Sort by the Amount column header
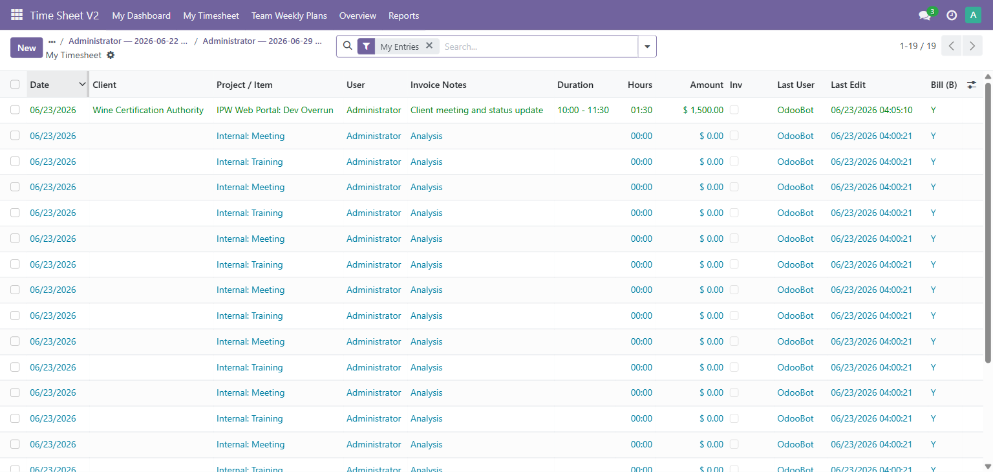993x472 pixels. pyautogui.click(x=707, y=85)
